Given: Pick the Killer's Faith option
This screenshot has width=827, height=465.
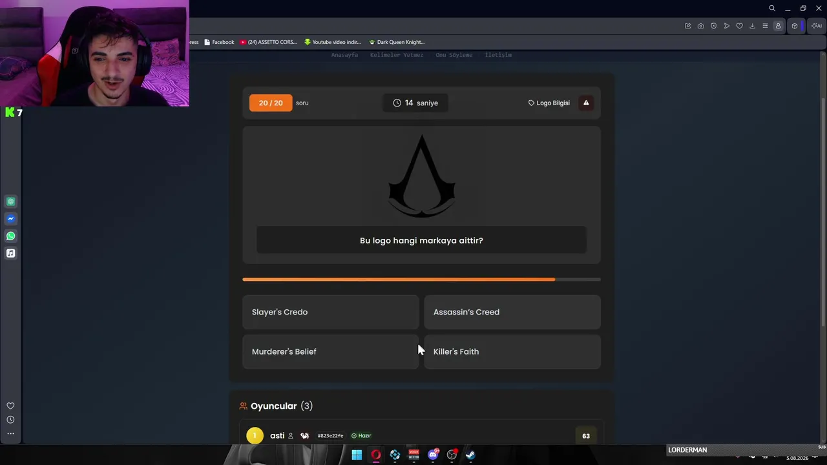Looking at the screenshot, I should pos(512,351).
